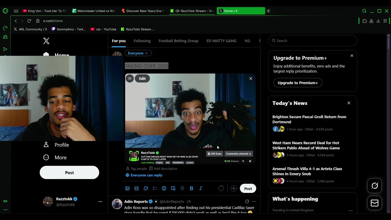Add media with the image icon
The width and height of the screenshot is (391, 220).
(x=127, y=189)
